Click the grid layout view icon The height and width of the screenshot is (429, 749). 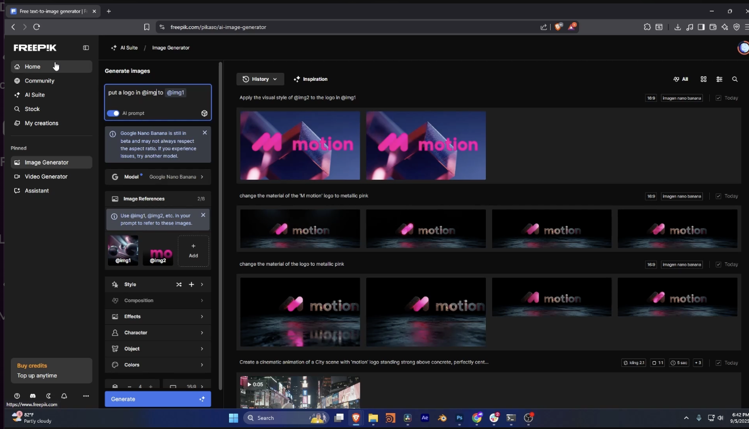pos(704,79)
